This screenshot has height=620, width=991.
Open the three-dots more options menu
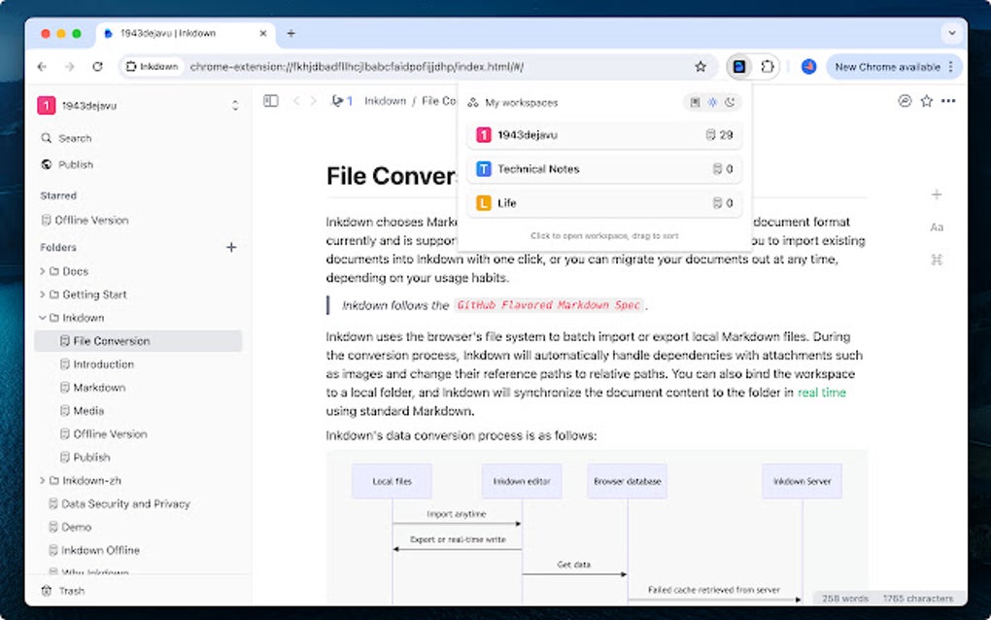point(948,101)
